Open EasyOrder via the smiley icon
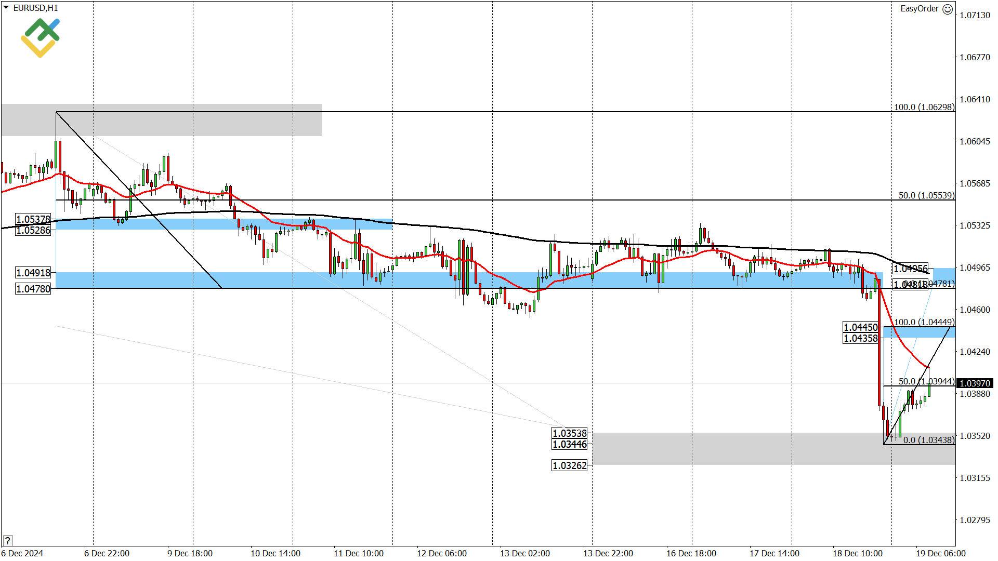Viewport: 998px width, 561px height. click(949, 9)
